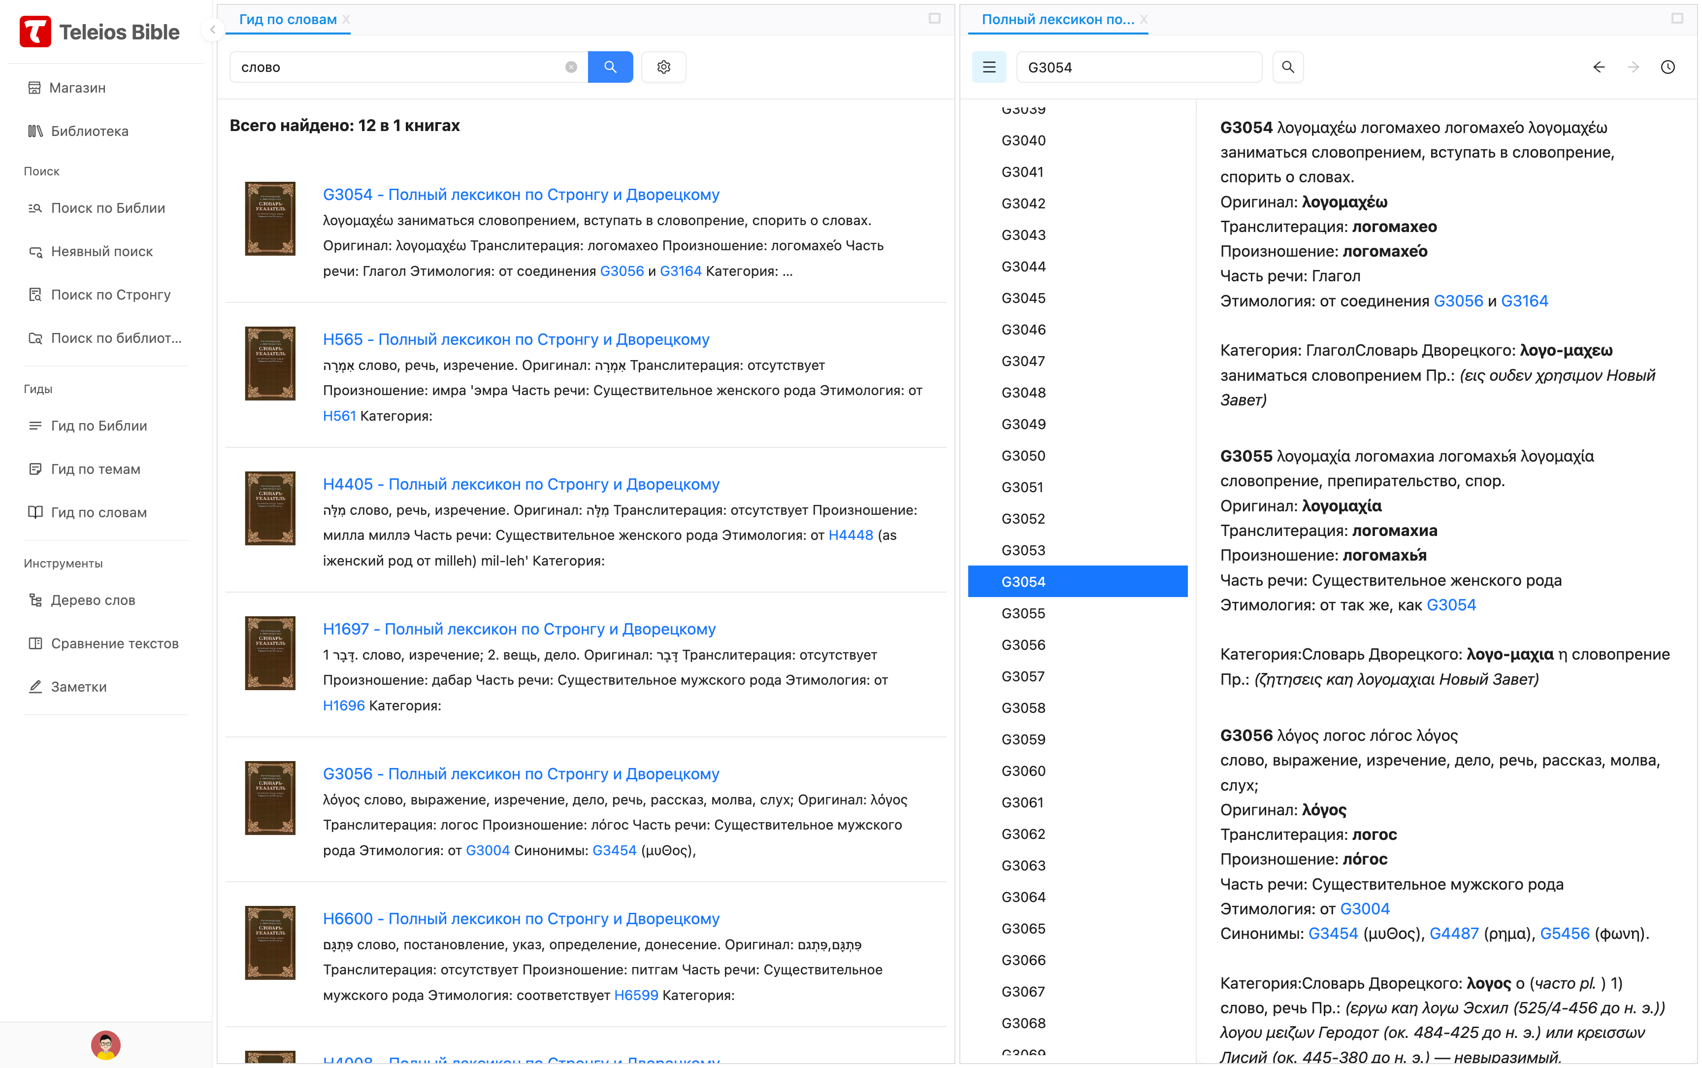Open Поиск по Стронгу in sidebar
The width and height of the screenshot is (1702, 1068).
click(x=110, y=295)
